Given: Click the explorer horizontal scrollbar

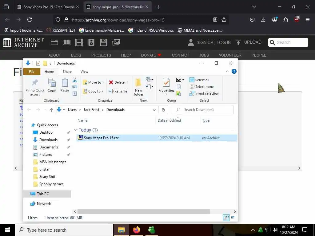Looking at the screenshot, I should tap(144, 211).
